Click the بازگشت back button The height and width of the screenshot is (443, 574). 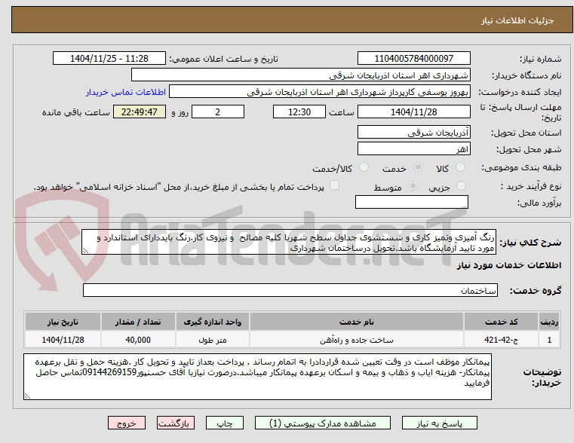(175, 423)
